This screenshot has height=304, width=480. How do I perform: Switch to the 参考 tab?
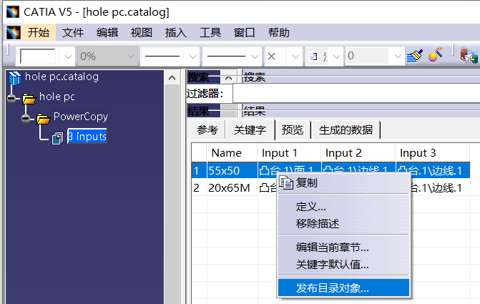coord(207,130)
